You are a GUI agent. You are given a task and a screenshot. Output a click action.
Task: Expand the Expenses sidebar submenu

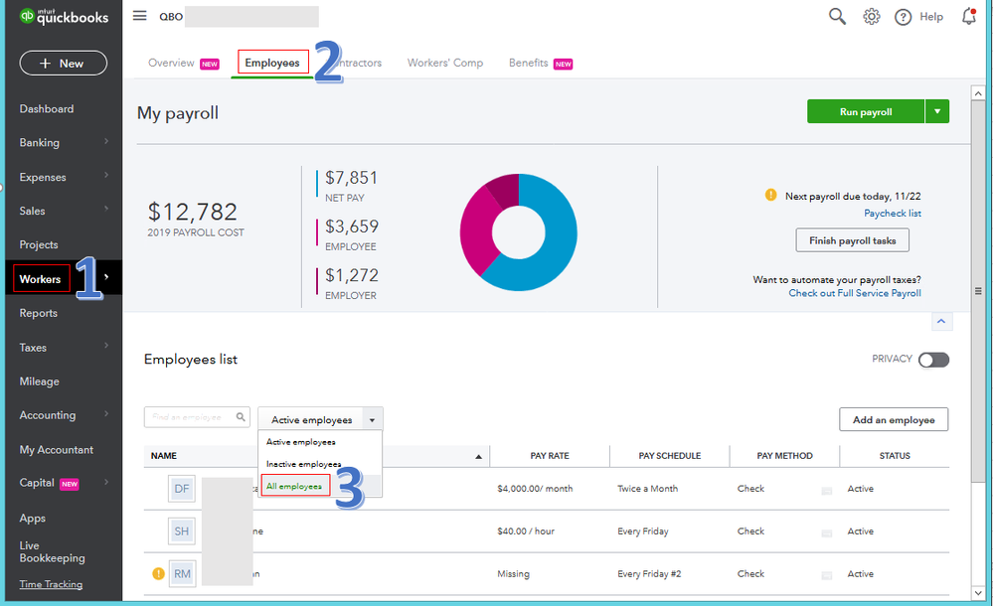[105, 176]
